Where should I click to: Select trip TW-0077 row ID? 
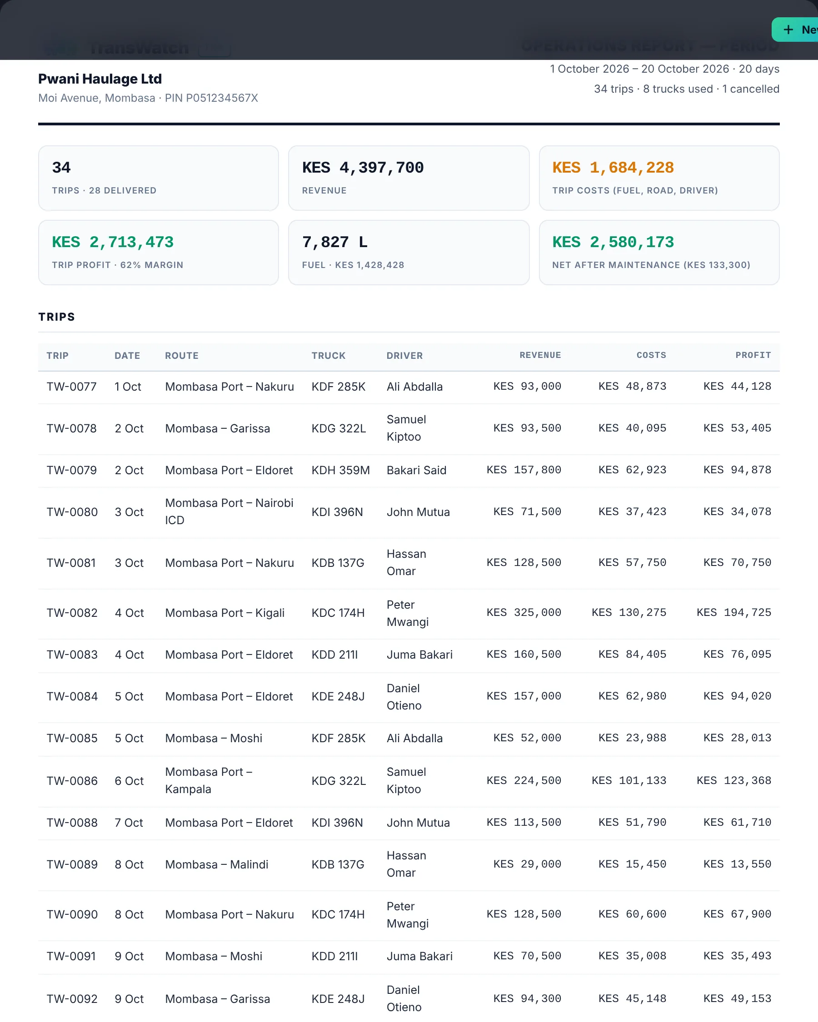(72, 387)
